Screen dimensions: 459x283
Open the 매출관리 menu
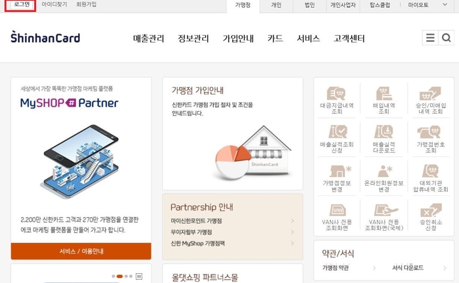coord(149,39)
